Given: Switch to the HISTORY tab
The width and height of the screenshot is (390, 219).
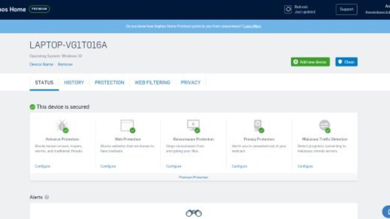Looking at the screenshot, I should pyautogui.click(x=74, y=82).
